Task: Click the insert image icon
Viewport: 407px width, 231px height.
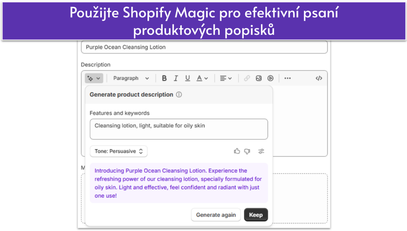Action: coord(259,78)
